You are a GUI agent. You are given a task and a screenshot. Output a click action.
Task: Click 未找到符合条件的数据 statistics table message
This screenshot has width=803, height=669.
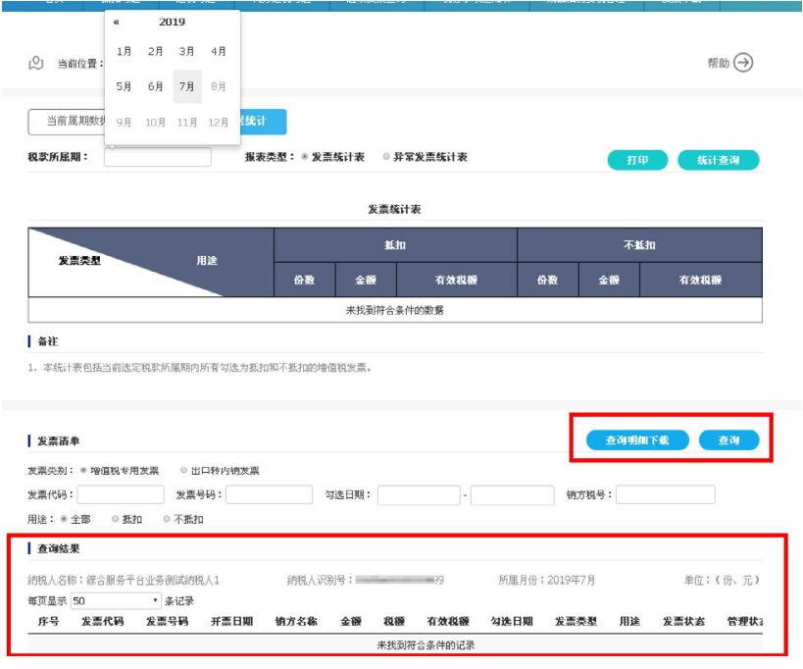pyautogui.click(x=395, y=310)
